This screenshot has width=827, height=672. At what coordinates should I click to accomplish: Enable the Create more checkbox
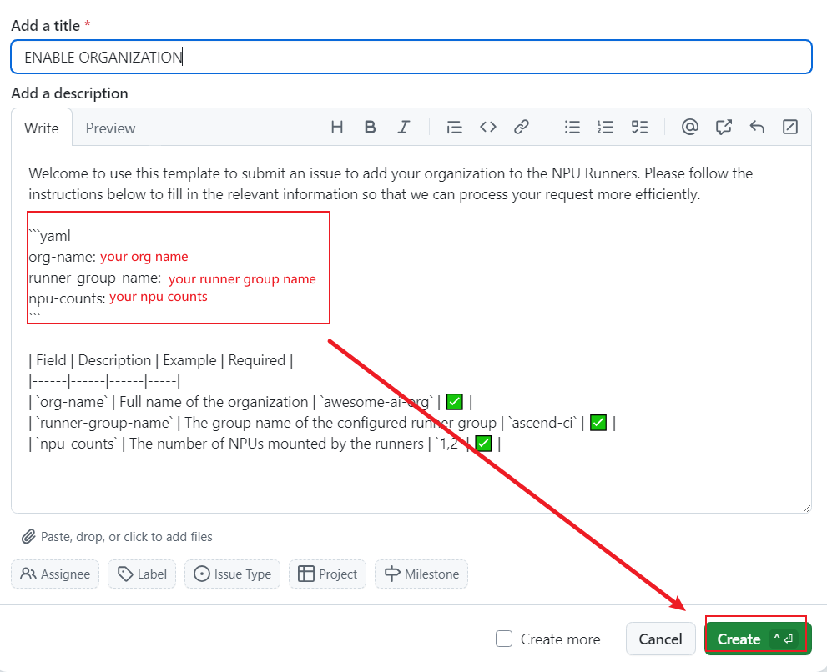pos(504,639)
